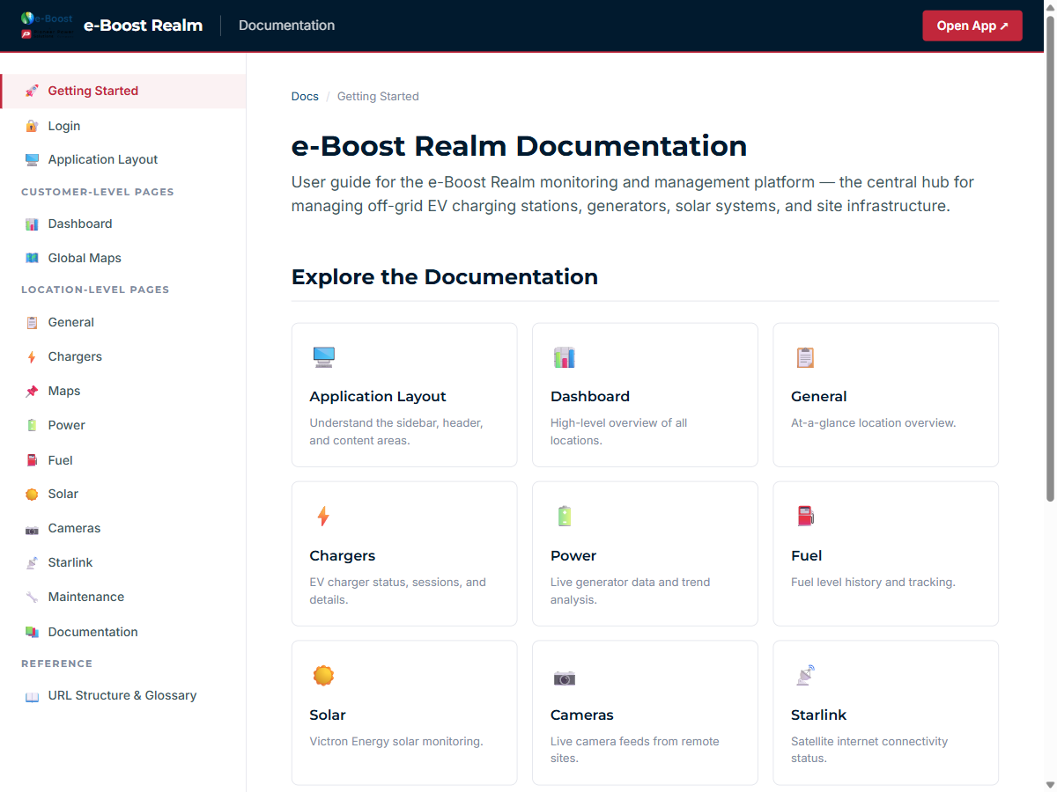Click the e-Boost logo in the header
Screen dimensions: 1057x792
click(x=46, y=25)
